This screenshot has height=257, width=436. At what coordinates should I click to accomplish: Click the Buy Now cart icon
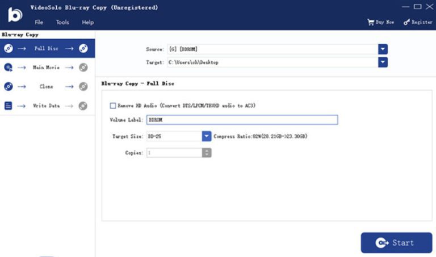tap(371, 22)
